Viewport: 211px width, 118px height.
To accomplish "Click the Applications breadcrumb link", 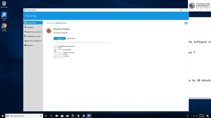I will point(50,23).
